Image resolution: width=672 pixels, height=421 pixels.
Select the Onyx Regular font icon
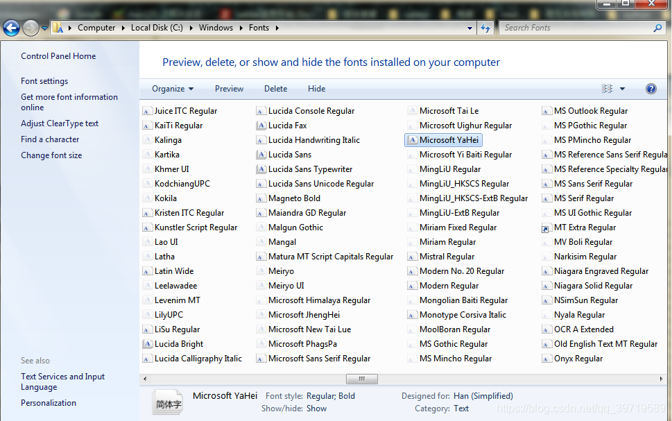click(546, 359)
